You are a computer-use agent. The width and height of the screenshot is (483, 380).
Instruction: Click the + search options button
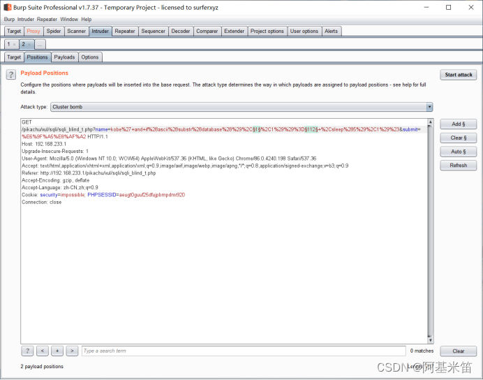pyautogui.click(x=57, y=351)
